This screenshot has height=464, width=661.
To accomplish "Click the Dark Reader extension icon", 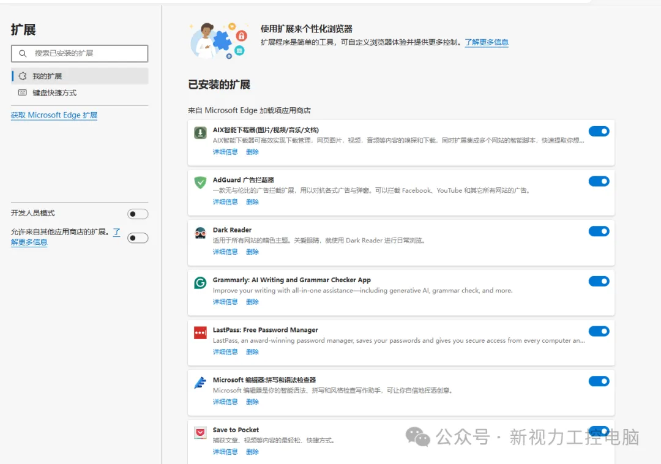I will point(200,233).
